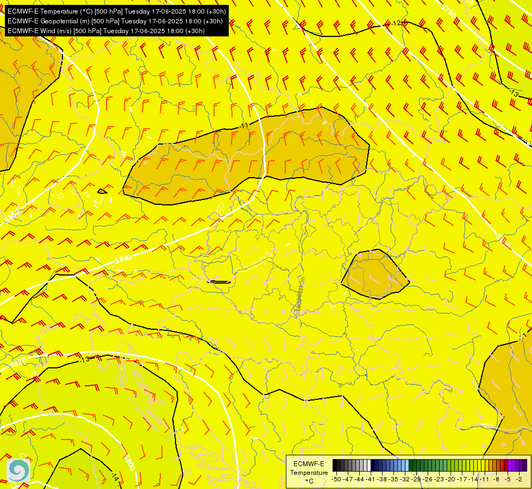Select the ECMWF-E Wind 500 hPa title line
532x489 pixels.
pos(106,31)
